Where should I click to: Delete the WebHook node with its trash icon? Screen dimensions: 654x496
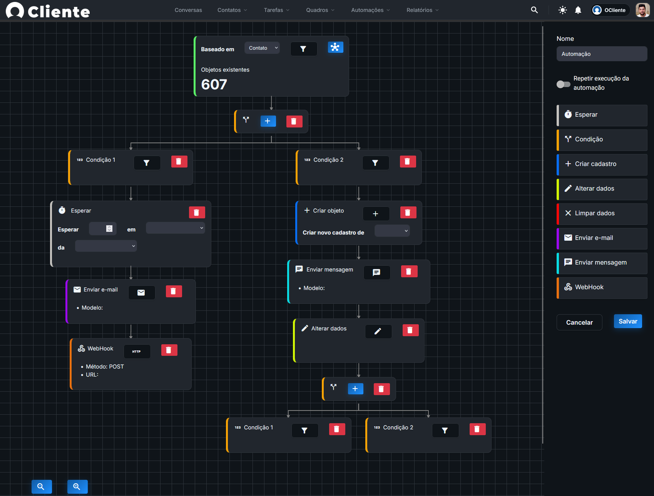(169, 350)
